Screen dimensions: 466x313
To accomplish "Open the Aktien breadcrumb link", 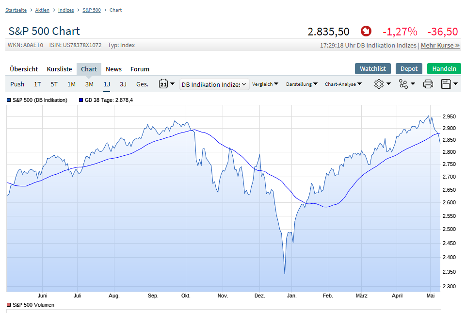I will click(42, 10).
